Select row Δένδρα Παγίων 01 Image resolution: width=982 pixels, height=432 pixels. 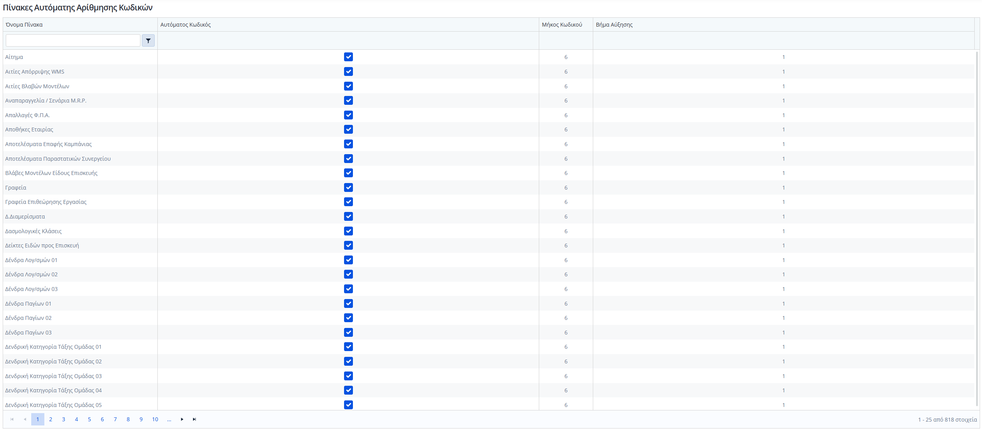click(489, 304)
